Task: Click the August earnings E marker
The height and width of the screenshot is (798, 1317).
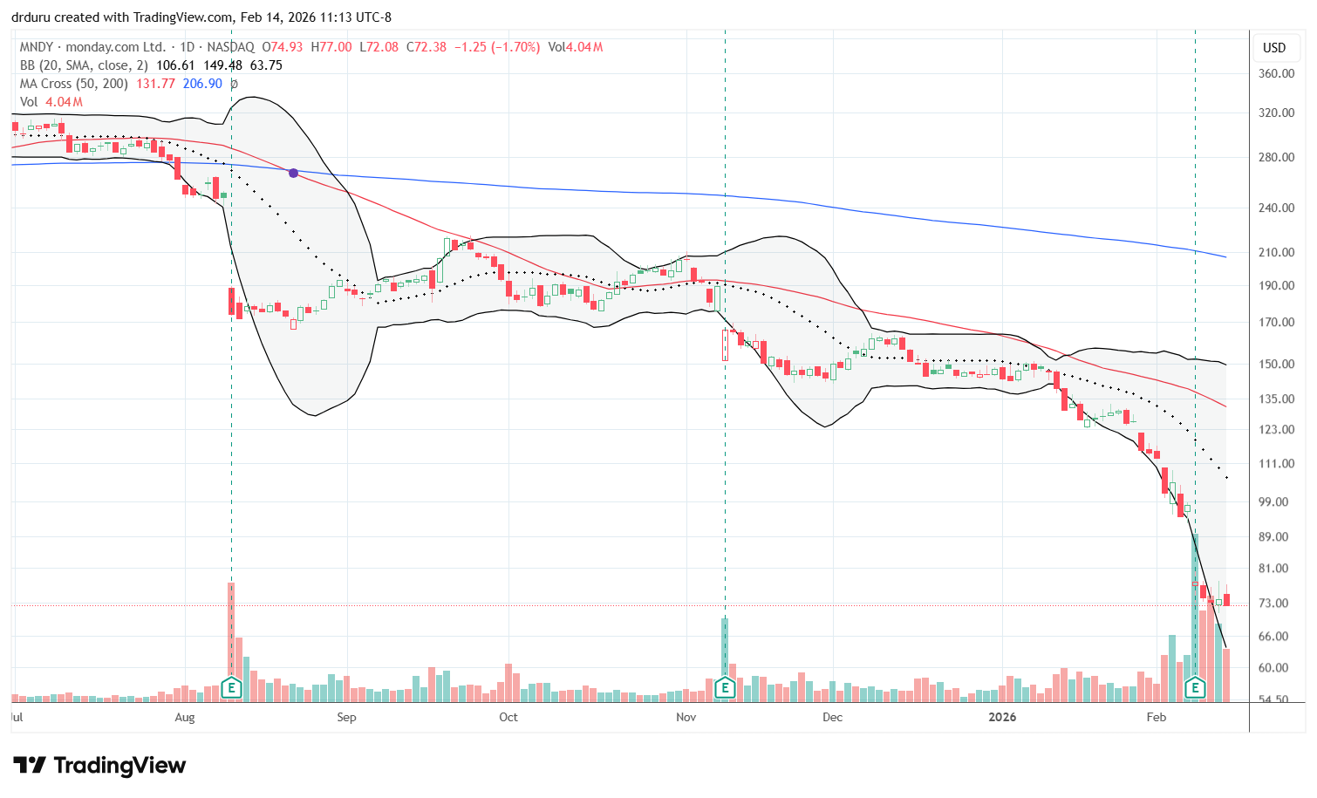Action: click(231, 688)
